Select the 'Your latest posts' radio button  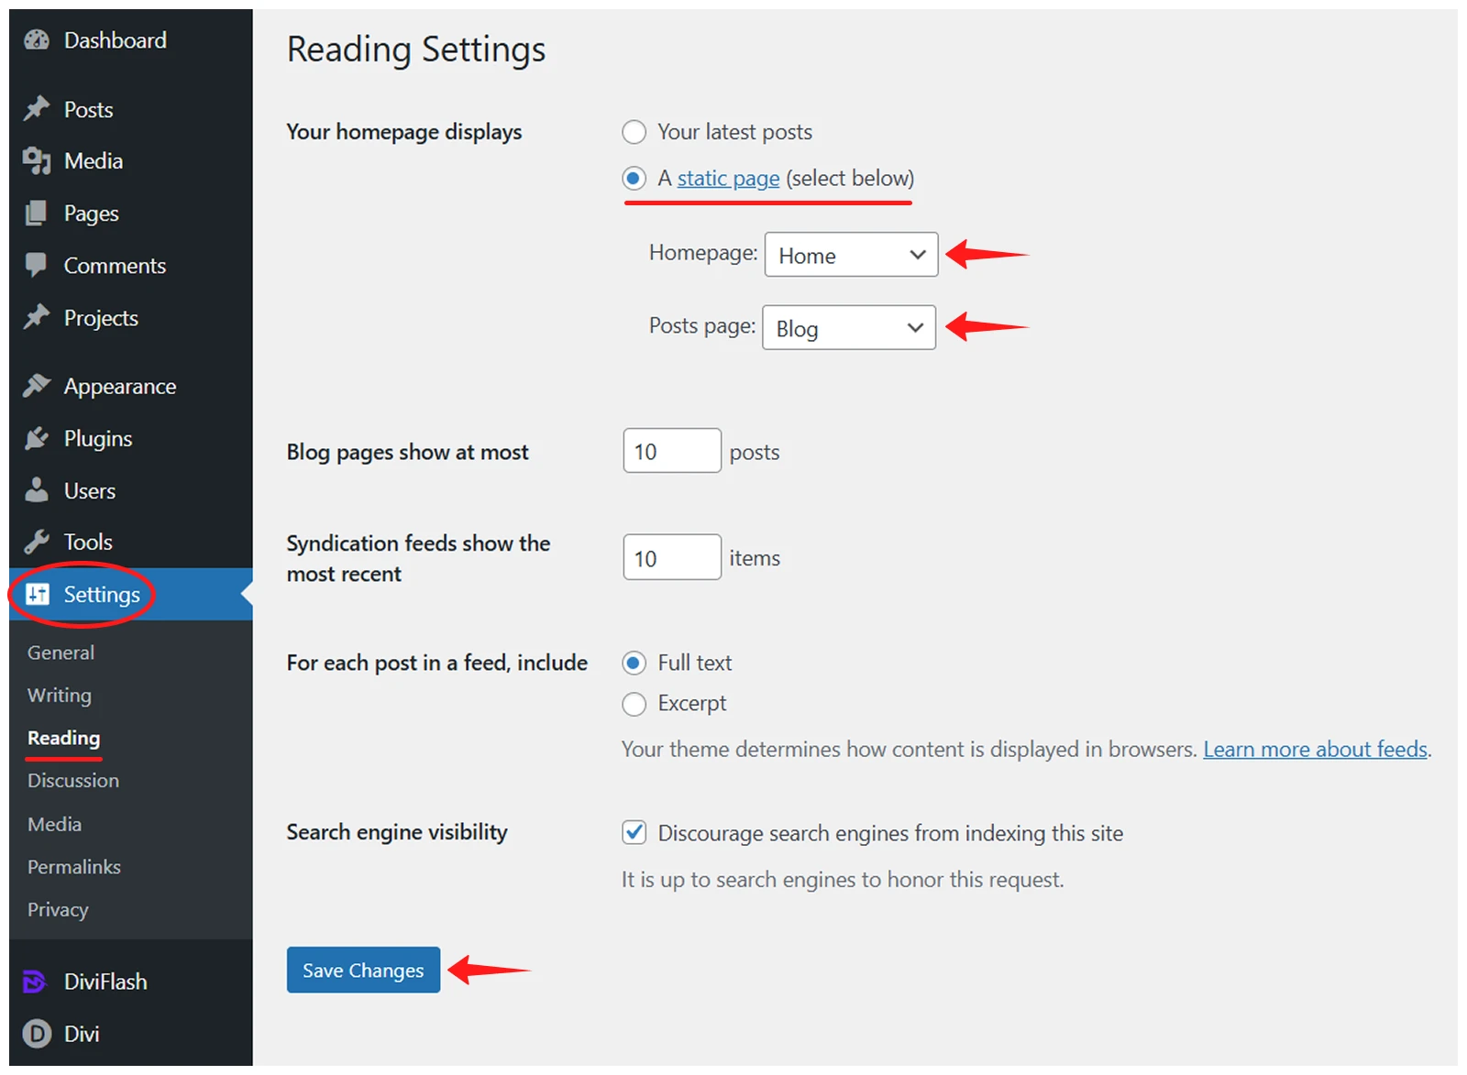coord(634,132)
